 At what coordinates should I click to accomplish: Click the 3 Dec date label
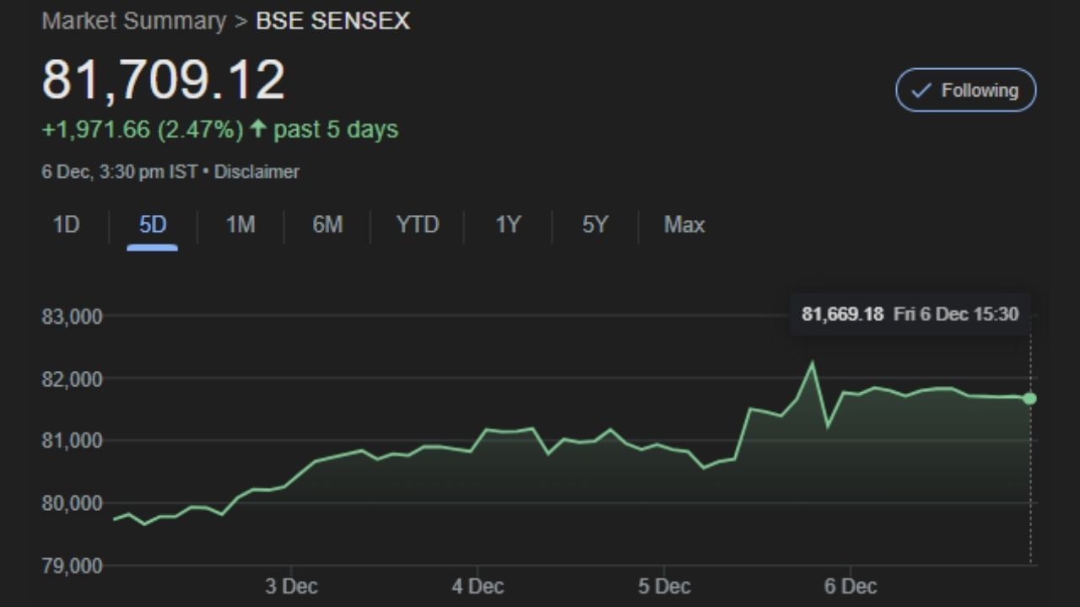pyautogui.click(x=291, y=586)
